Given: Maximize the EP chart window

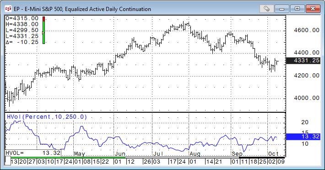Looking at the screenshot, I should 297,9.
